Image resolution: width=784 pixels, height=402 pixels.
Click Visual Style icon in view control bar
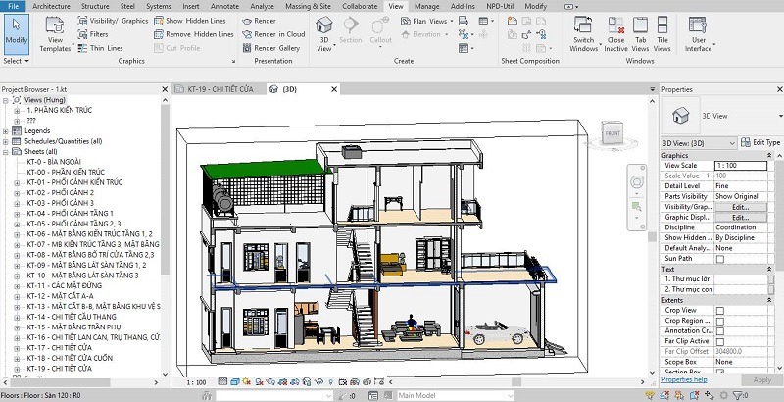point(235,382)
